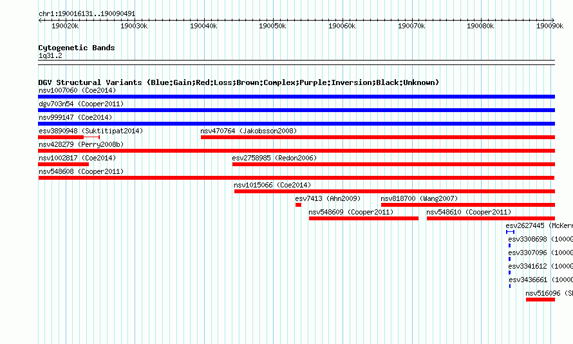The width and height of the screenshot is (573, 344).
Task: Select the dgv703n54 (Cooper2011) variant label
Action: [81, 104]
